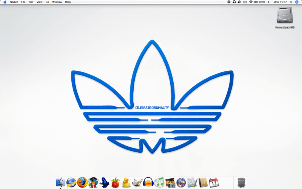Open iCal calendar showing 17
The width and height of the screenshot is (302, 189).
pyautogui.click(x=214, y=183)
